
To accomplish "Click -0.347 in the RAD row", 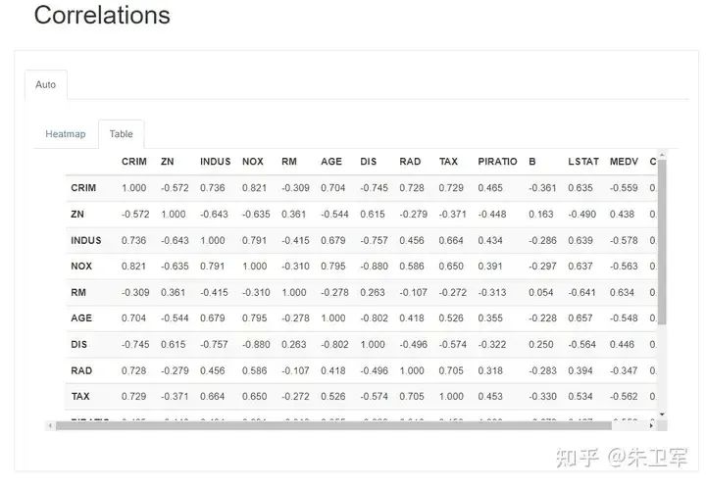I will click(x=624, y=370).
